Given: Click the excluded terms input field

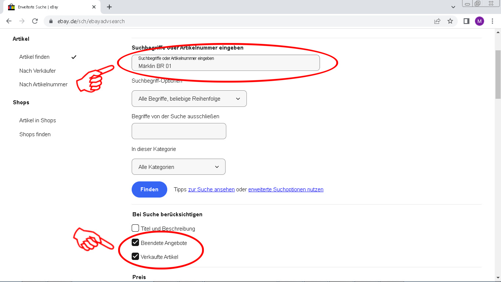Looking at the screenshot, I should click(179, 131).
